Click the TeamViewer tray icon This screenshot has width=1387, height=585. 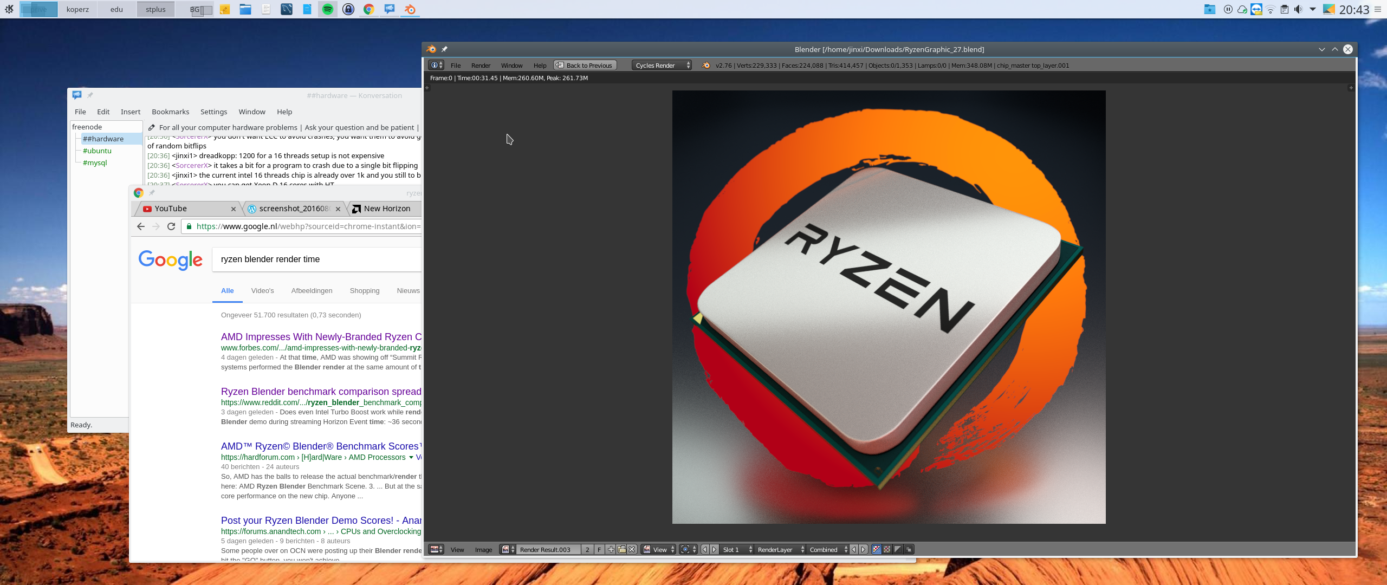click(1256, 9)
